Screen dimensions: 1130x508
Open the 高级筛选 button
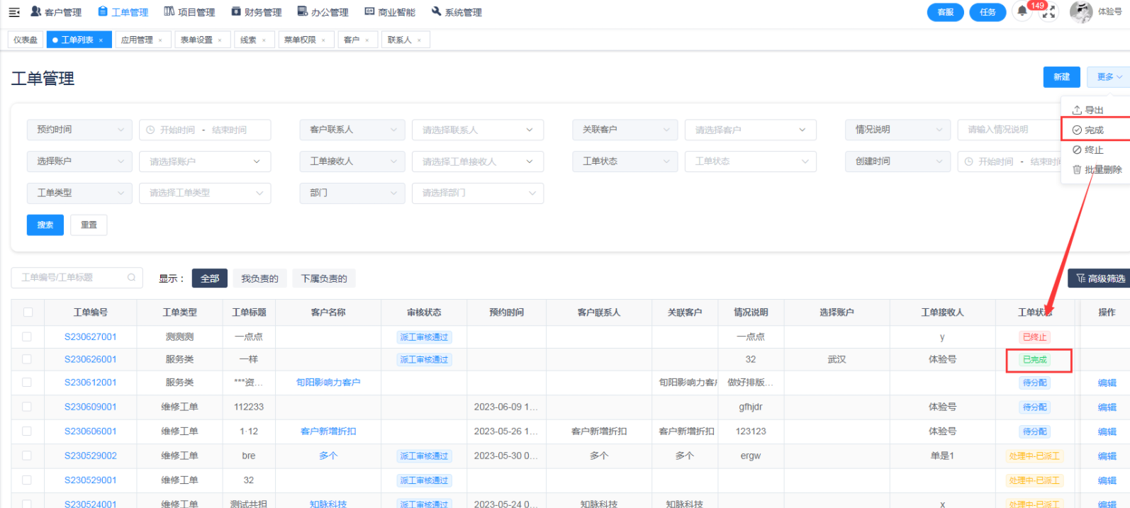[1100, 278]
